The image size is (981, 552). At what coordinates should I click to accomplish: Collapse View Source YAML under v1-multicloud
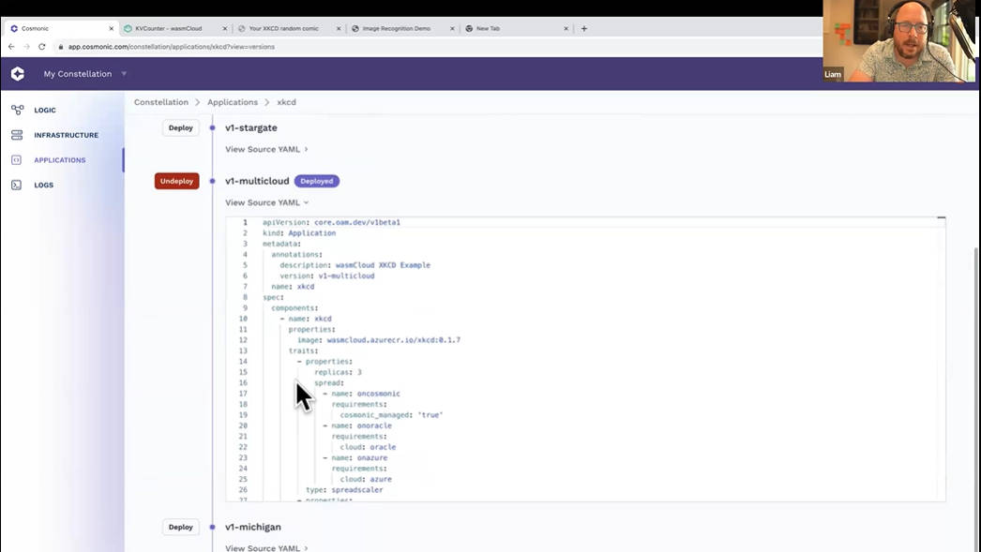click(266, 202)
